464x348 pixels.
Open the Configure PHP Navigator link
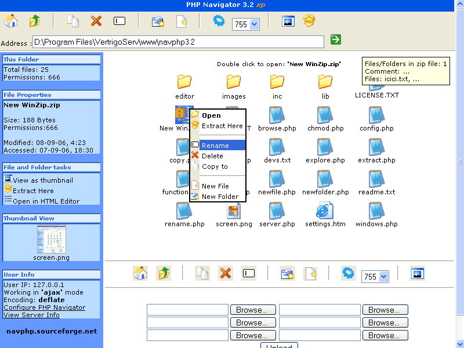45,307
